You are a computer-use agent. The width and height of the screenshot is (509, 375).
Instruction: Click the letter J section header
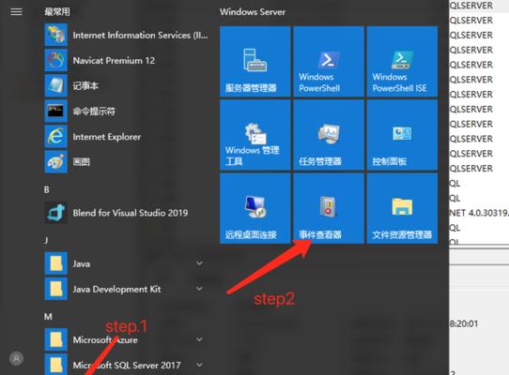click(46, 241)
